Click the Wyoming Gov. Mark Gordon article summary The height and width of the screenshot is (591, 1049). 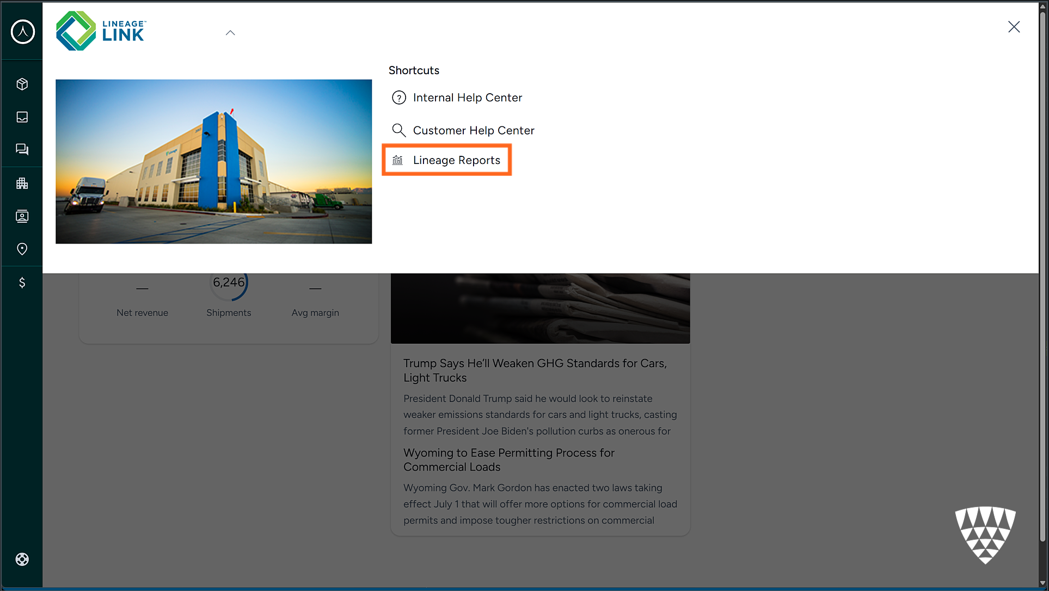click(x=540, y=504)
